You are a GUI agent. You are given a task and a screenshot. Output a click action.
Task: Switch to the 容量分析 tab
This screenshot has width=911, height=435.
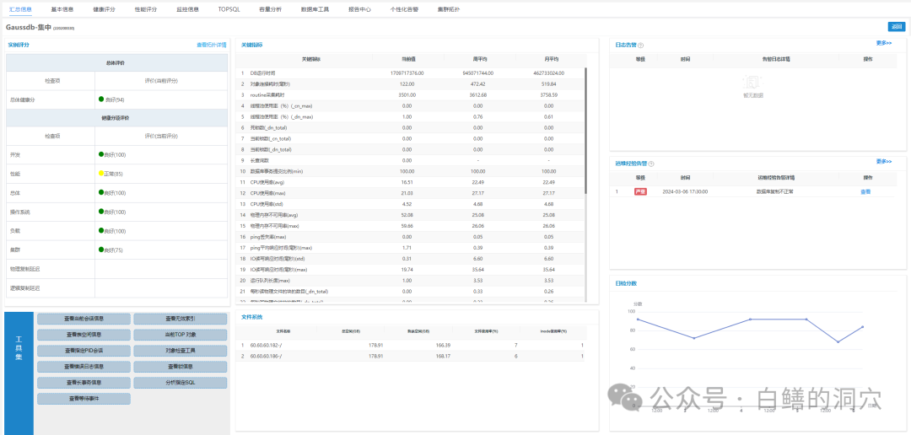271,9
